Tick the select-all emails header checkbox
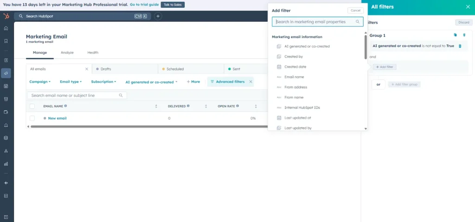This screenshot has width=475, height=222. tap(32, 106)
